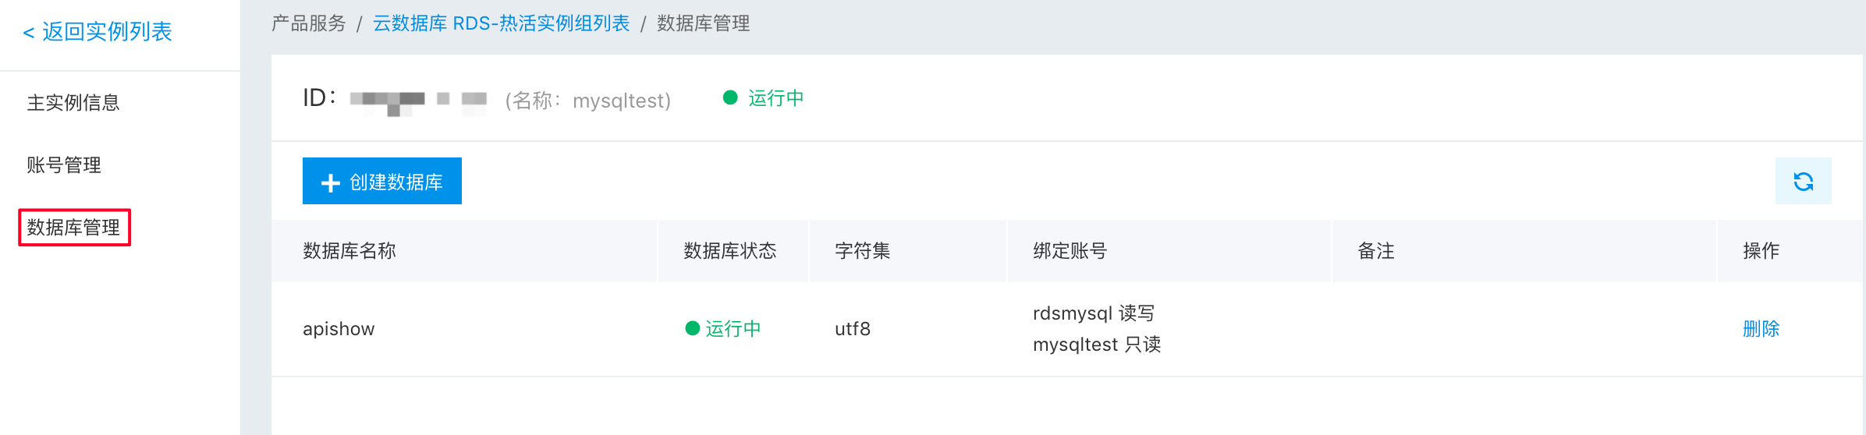Click the 绑定账号 column header

click(x=1070, y=251)
